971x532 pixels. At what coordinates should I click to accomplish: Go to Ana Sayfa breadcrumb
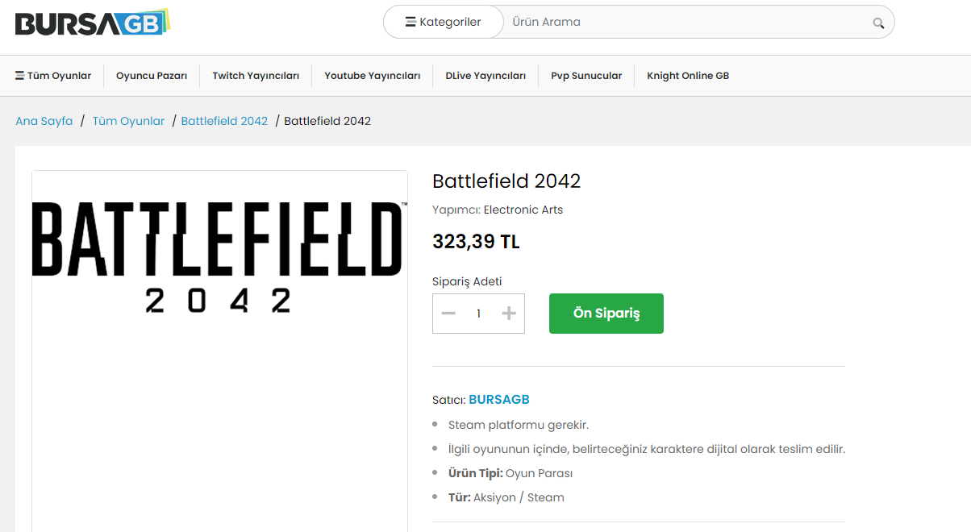[44, 121]
